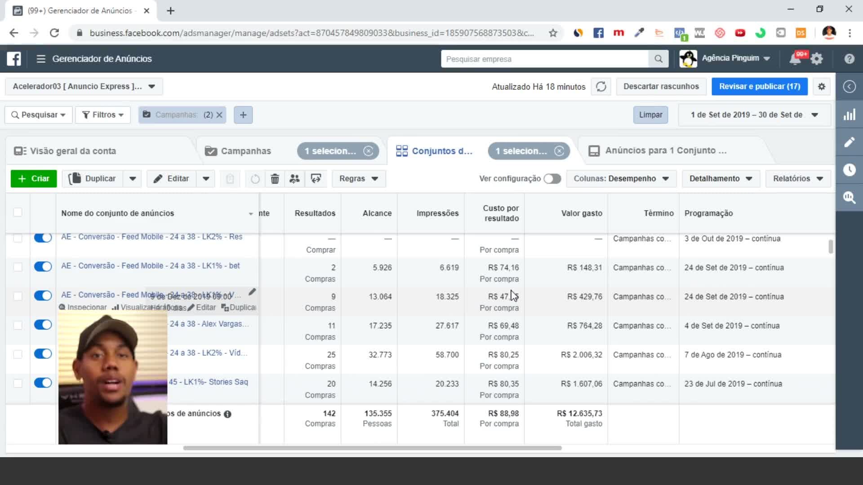Expand the Editar options arrow
The height and width of the screenshot is (485, 863).
(206, 179)
